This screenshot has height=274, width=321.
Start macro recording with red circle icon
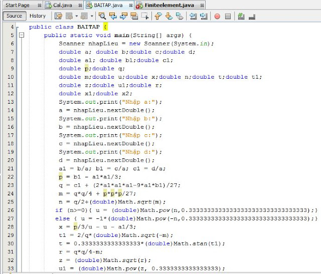point(217,16)
